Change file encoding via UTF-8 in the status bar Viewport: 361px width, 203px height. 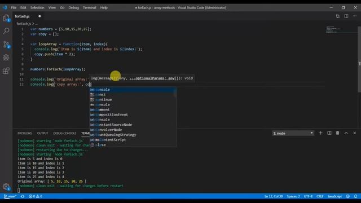tap(308, 196)
